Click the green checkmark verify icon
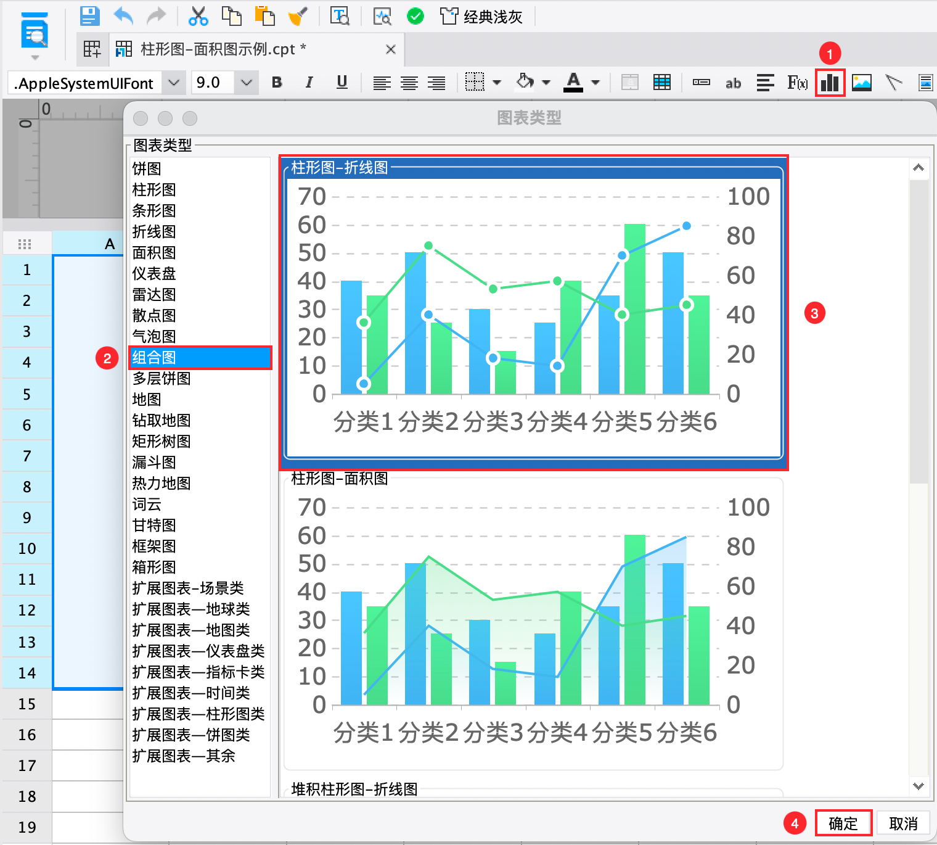 point(415,16)
